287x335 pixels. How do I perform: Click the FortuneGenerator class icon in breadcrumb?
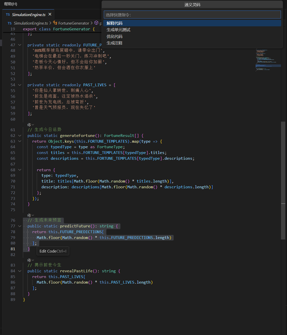55,23
